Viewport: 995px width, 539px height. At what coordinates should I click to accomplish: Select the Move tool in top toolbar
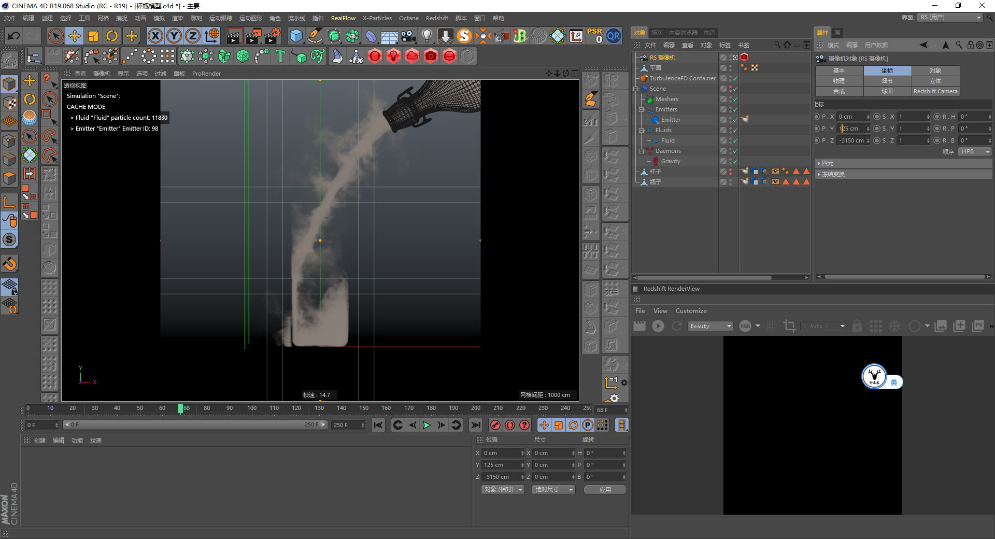click(x=75, y=36)
